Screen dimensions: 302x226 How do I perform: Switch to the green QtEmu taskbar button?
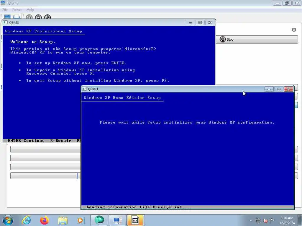[99, 220]
